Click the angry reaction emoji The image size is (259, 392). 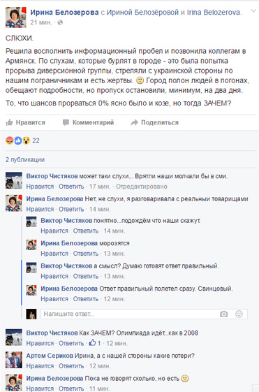pos(10,140)
